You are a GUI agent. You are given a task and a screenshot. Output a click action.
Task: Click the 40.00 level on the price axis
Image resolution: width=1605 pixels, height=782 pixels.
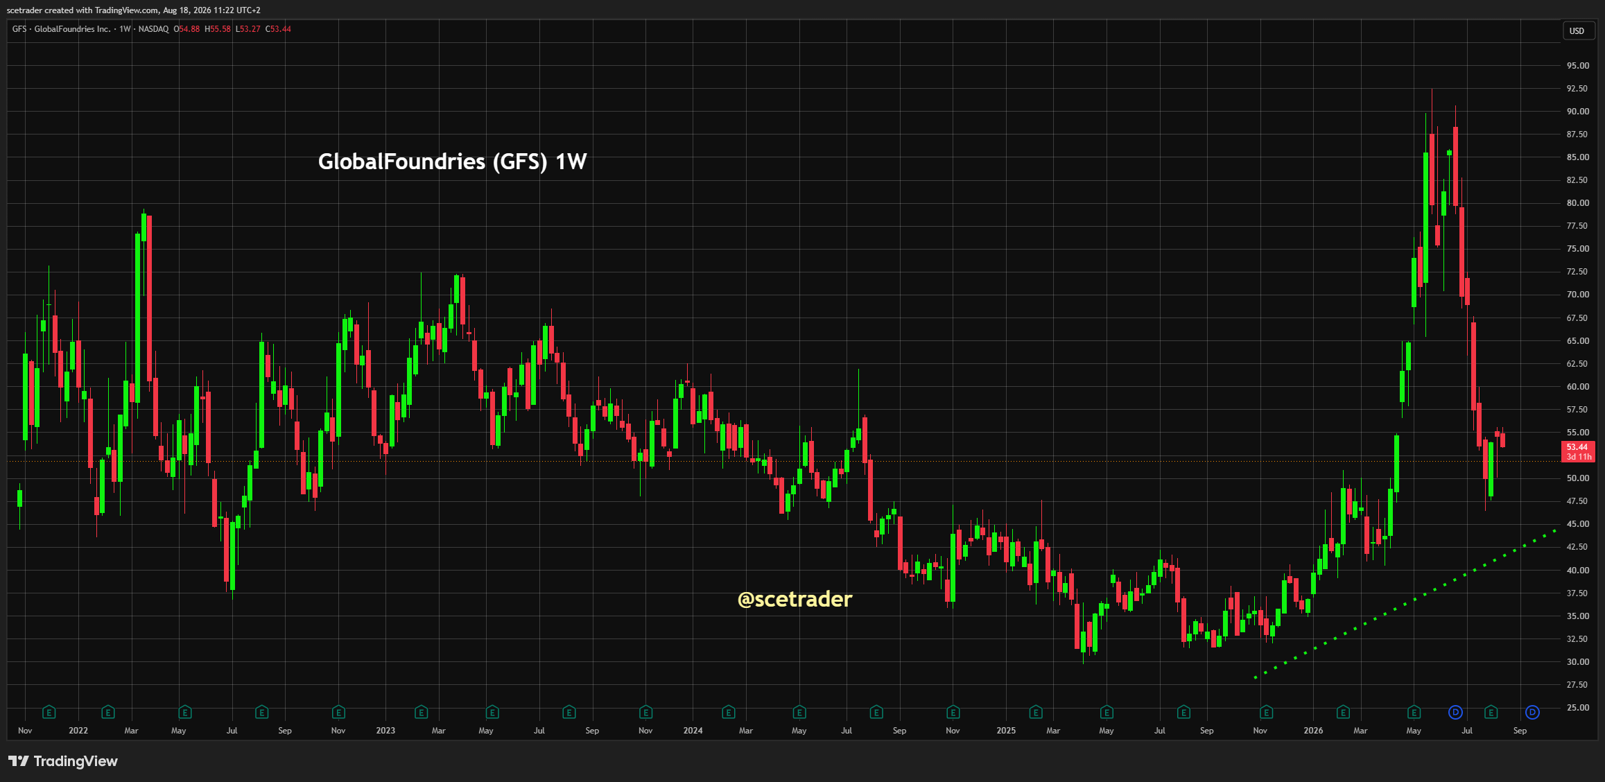[1578, 571]
